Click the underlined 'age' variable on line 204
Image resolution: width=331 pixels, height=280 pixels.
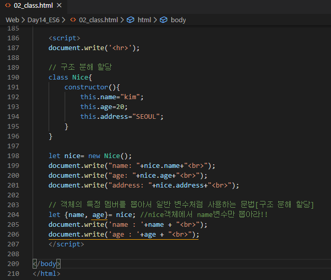pos(98,215)
